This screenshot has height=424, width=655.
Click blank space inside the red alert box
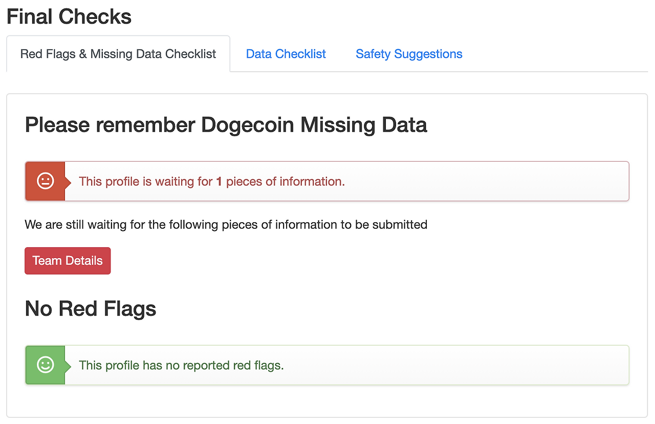click(x=486, y=181)
